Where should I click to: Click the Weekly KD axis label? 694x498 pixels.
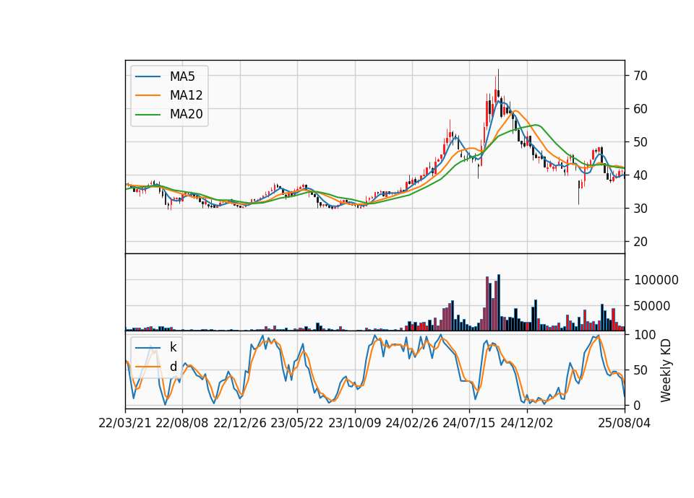tap(666, 370)
